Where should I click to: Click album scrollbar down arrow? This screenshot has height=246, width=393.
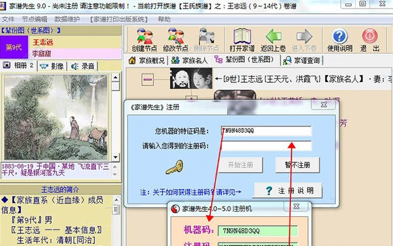pyautogui.click(x=116, y=157)
